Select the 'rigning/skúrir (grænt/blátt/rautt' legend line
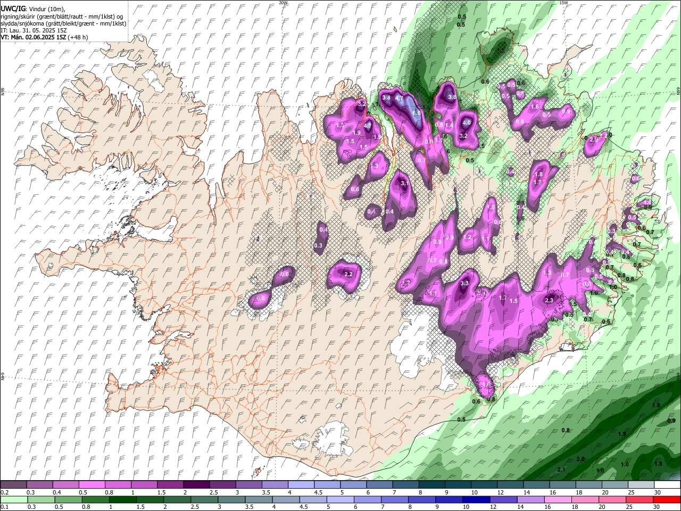This screenshot has height=511, width=681. 43,17
